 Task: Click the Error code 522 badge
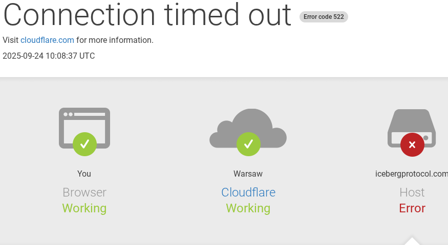point(324,17)
